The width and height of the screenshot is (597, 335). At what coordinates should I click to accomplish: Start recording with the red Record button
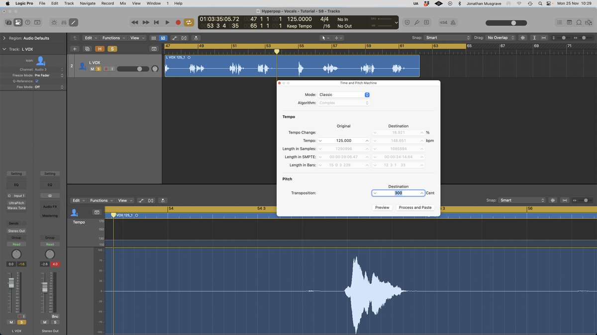[178, 22]
